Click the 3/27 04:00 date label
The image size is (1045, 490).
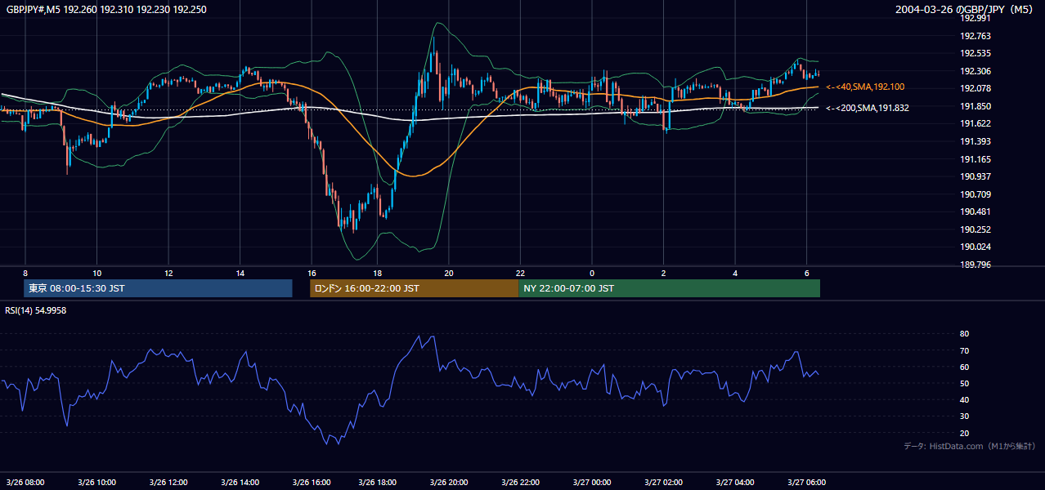click(x=736, y=482)
